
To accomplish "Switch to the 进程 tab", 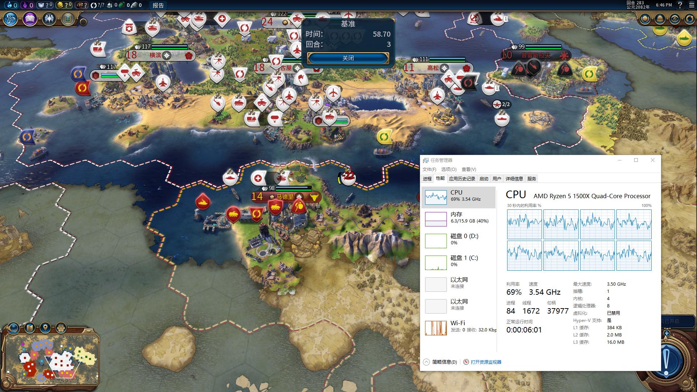I will click(x=427, y=179).
